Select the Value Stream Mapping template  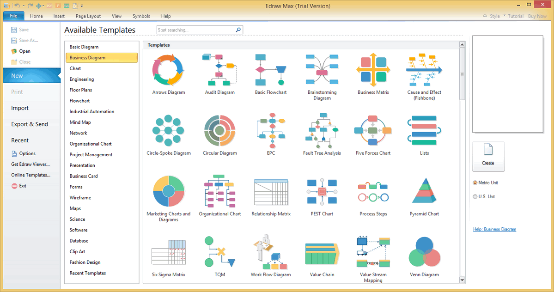(x=373, y=259)
